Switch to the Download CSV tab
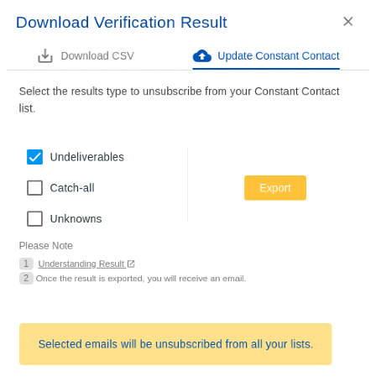The image size is (376, 392). [86, 55]
